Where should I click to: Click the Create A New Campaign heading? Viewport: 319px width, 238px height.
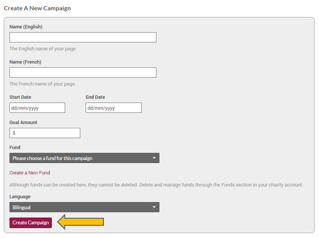(37, 8)
